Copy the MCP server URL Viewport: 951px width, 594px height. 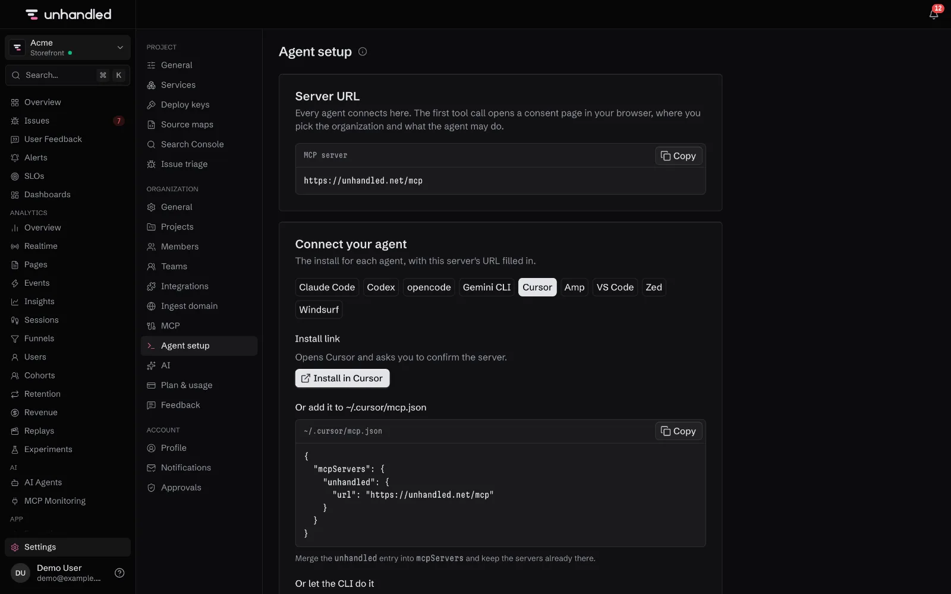point(678,156)
